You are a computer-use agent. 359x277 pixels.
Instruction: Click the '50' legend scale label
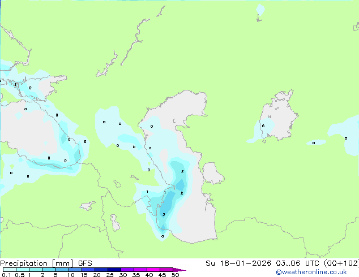tap(175, 275)
